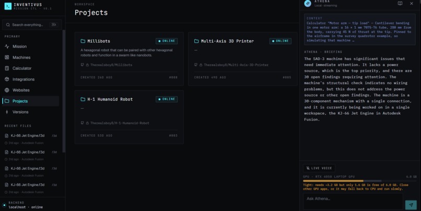The height and width of the screenshot is (211, 421).
Task: Click the orange GPU memory warning text
Action: (x=356, y=187)
